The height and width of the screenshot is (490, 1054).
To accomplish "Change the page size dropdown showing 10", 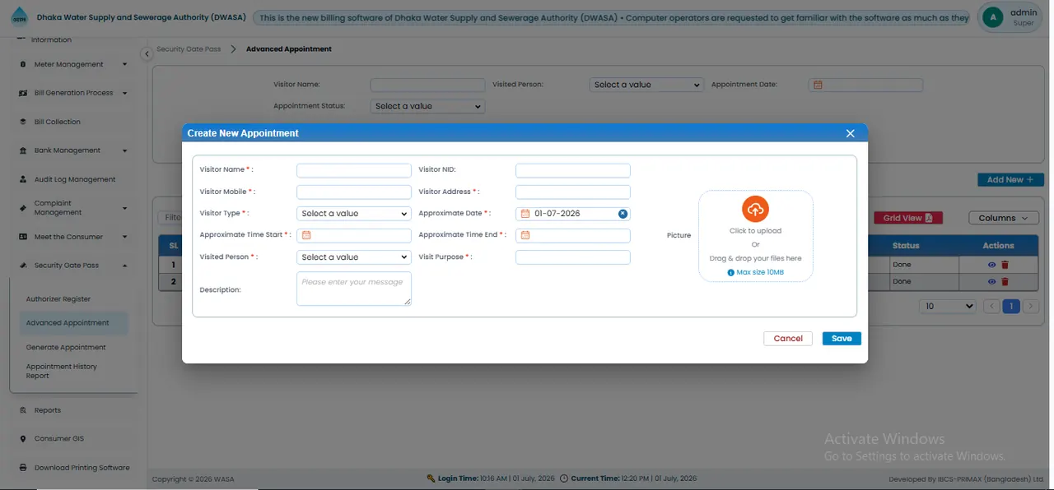I will point(947,306).
